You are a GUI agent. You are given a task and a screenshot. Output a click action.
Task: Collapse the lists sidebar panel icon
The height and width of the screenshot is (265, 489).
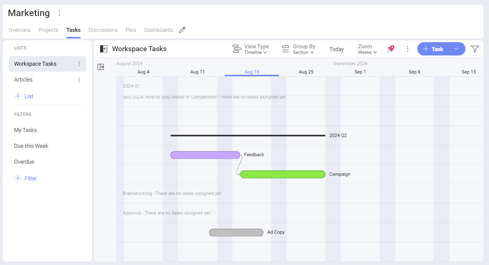coord(104,49)
